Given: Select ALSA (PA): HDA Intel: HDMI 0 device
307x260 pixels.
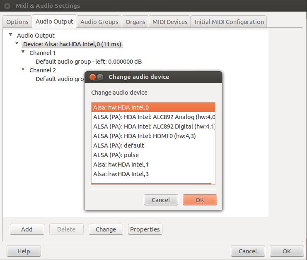Looking at the screenshot, I should tap(153, 136).
